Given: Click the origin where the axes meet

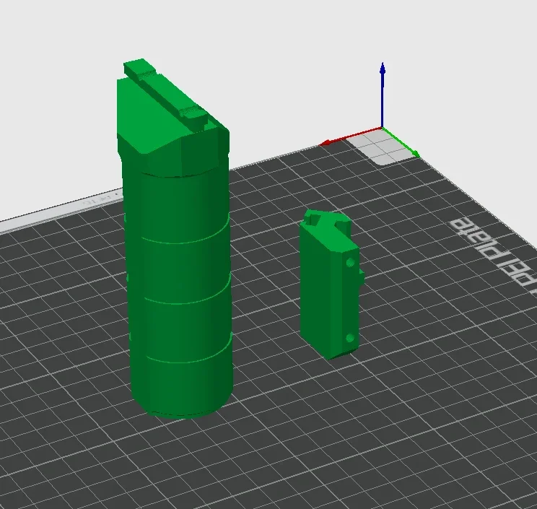Looking at the screenshot, I should (x=383, y=129).
